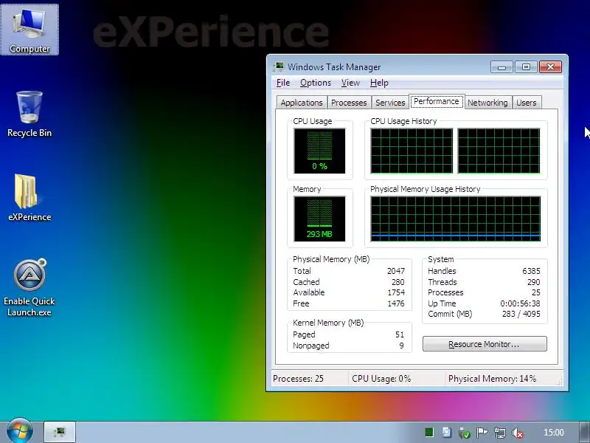Switch to the Applications tab
This screenshot has width=590, height=443.
(302, 103)
